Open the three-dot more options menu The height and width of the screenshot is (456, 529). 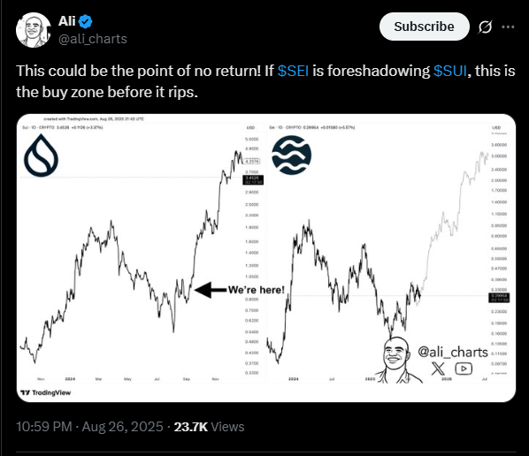(508, 27)
